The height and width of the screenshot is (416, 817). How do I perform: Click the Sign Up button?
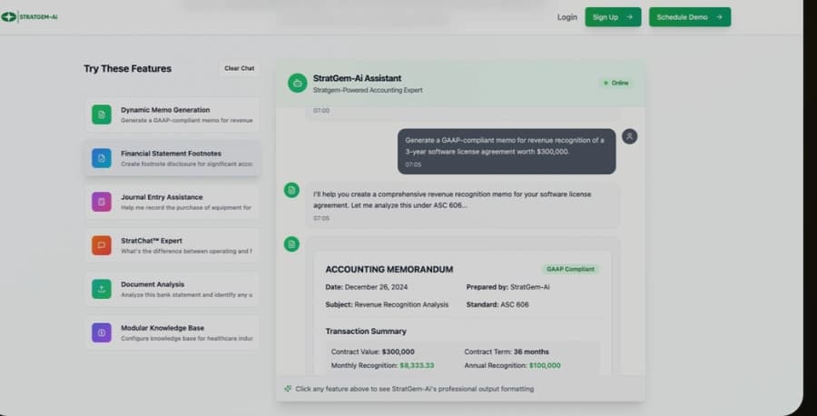pyautogui.click(x=613, y=17)
